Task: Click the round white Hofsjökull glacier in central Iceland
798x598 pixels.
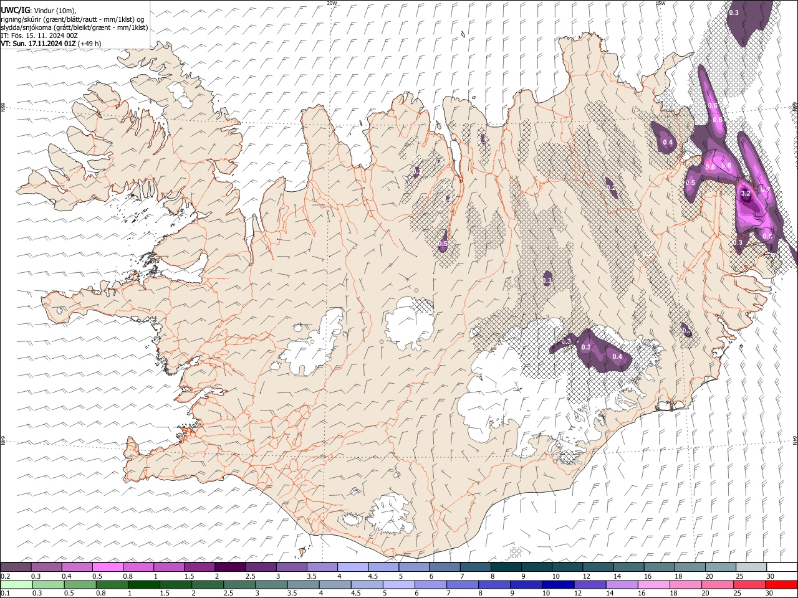Action: (x=410, y=323)
